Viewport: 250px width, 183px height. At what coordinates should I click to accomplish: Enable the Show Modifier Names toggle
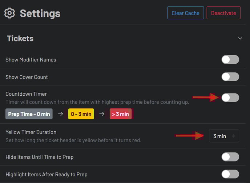(230, 60)
